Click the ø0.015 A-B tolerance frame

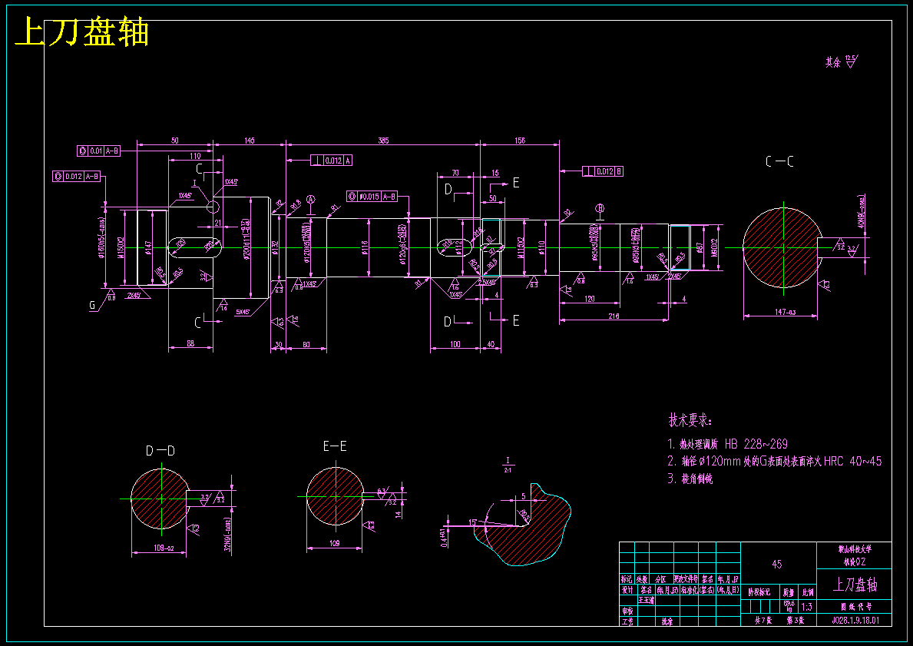tap(372, 197)
